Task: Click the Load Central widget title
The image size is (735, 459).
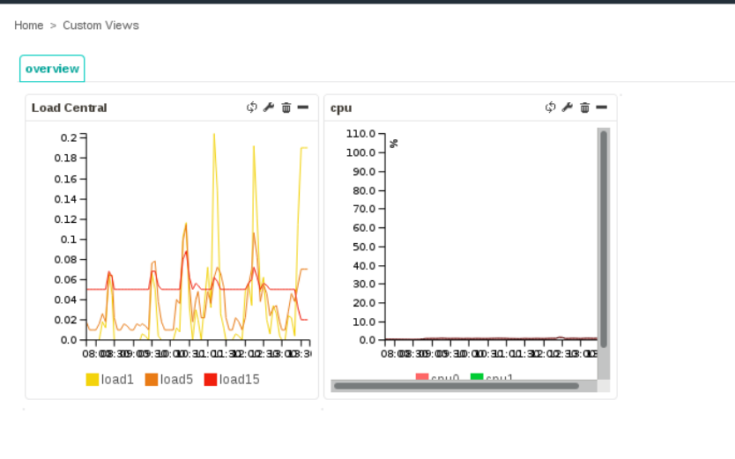Action: coord(69,107)
